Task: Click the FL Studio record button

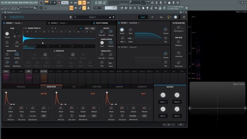Action: (x=59, y=3)
